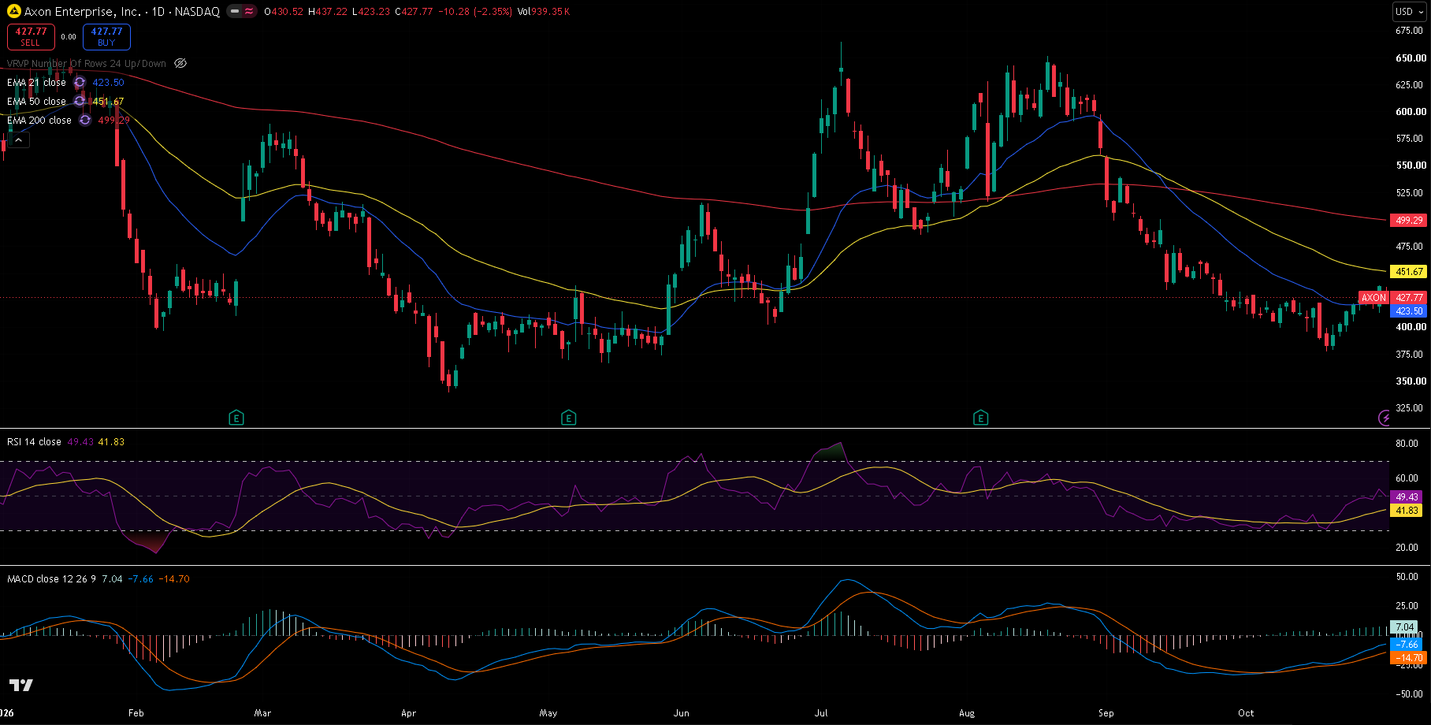The height and width of the screenshot is (725, 1431).
Task: Click the purple 49.43 RSI axis label
Action: [x=1407, y=497]
